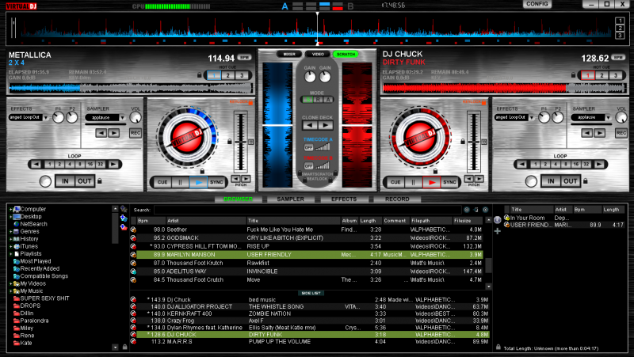Click right deck hot cue 2
The image size is (634, 357).
(x=602, y=75)
